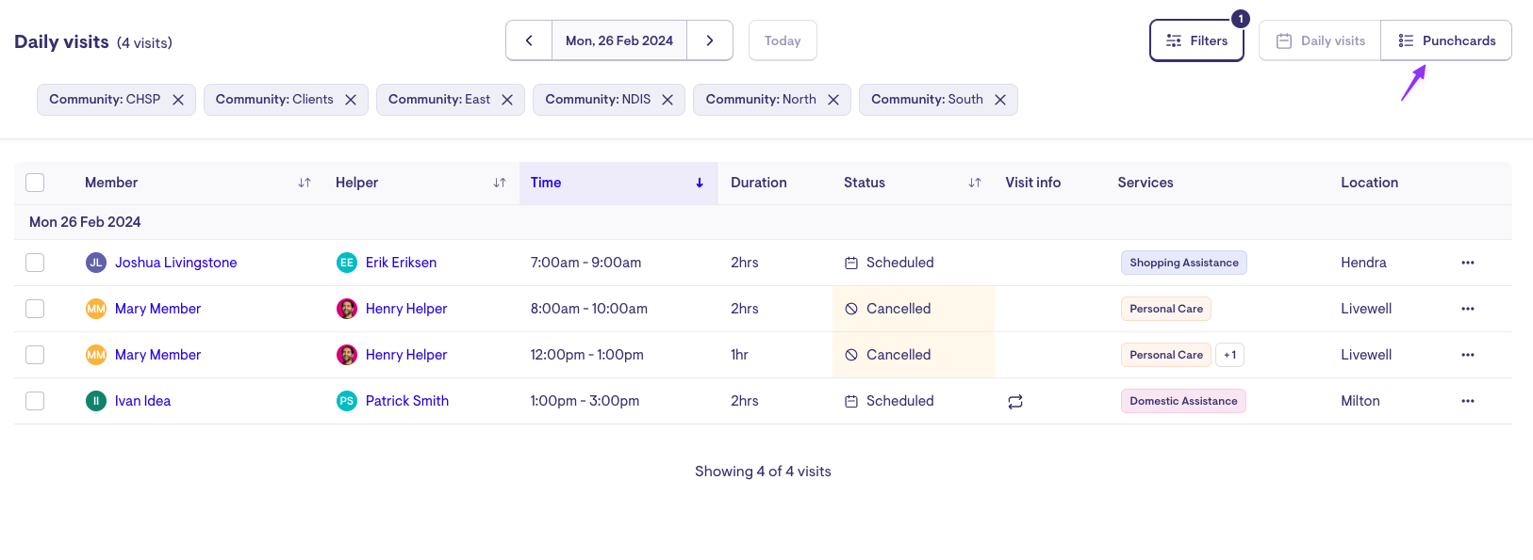Image resolution: width=1533 pixels, height=560 pixels.
Task: Sort visits by Helper column
Action: 499,183
